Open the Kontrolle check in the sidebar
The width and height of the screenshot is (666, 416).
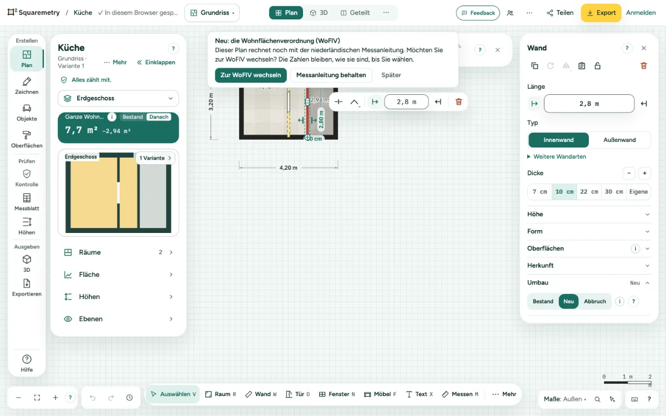27,178
